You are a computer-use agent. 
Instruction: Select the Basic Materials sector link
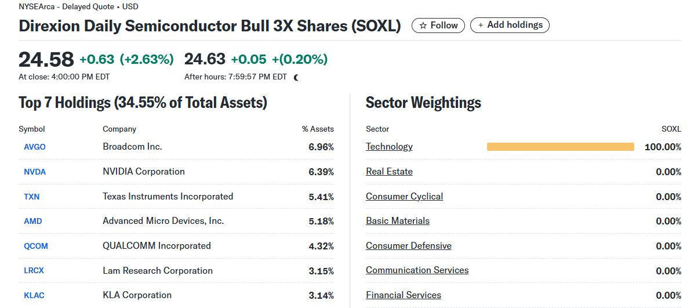398,221
